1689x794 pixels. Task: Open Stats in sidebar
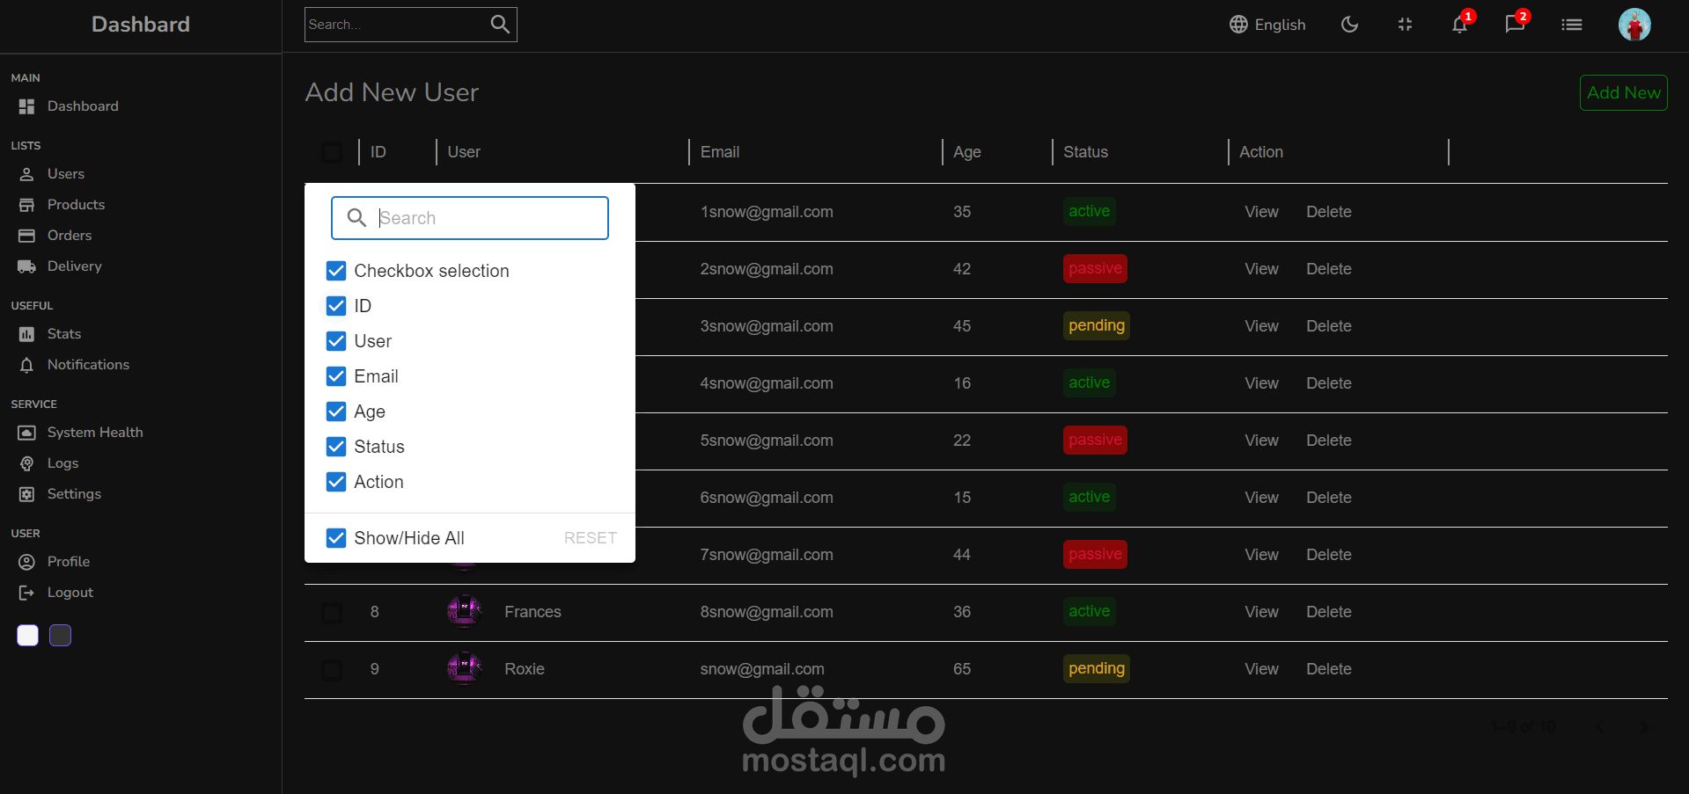point(63,334)
